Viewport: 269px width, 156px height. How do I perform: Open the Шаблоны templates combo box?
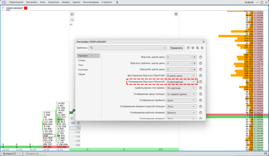(128, 48)
